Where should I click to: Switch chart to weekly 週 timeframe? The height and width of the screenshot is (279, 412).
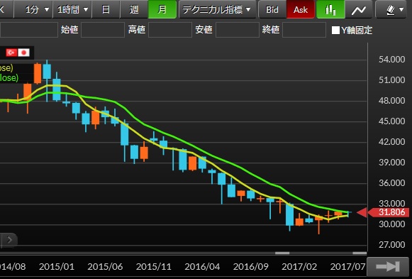point(134,9)
